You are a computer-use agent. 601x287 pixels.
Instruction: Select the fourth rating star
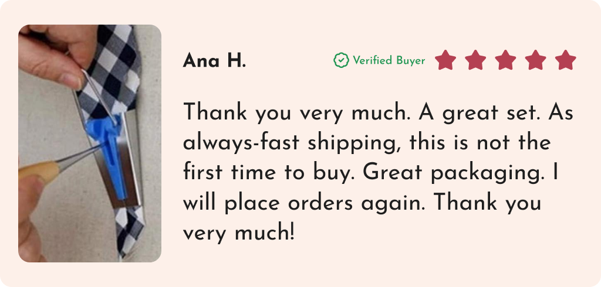(x=535, y=60)
